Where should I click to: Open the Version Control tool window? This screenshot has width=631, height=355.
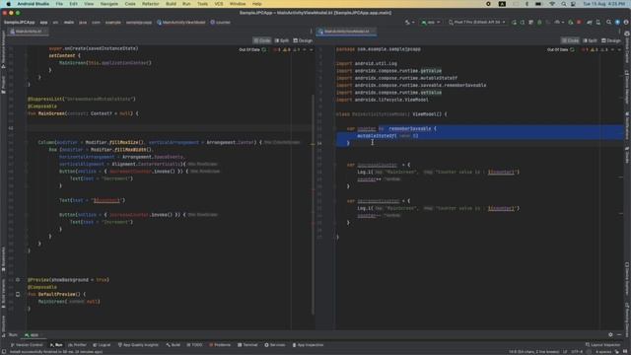(27, 345)
